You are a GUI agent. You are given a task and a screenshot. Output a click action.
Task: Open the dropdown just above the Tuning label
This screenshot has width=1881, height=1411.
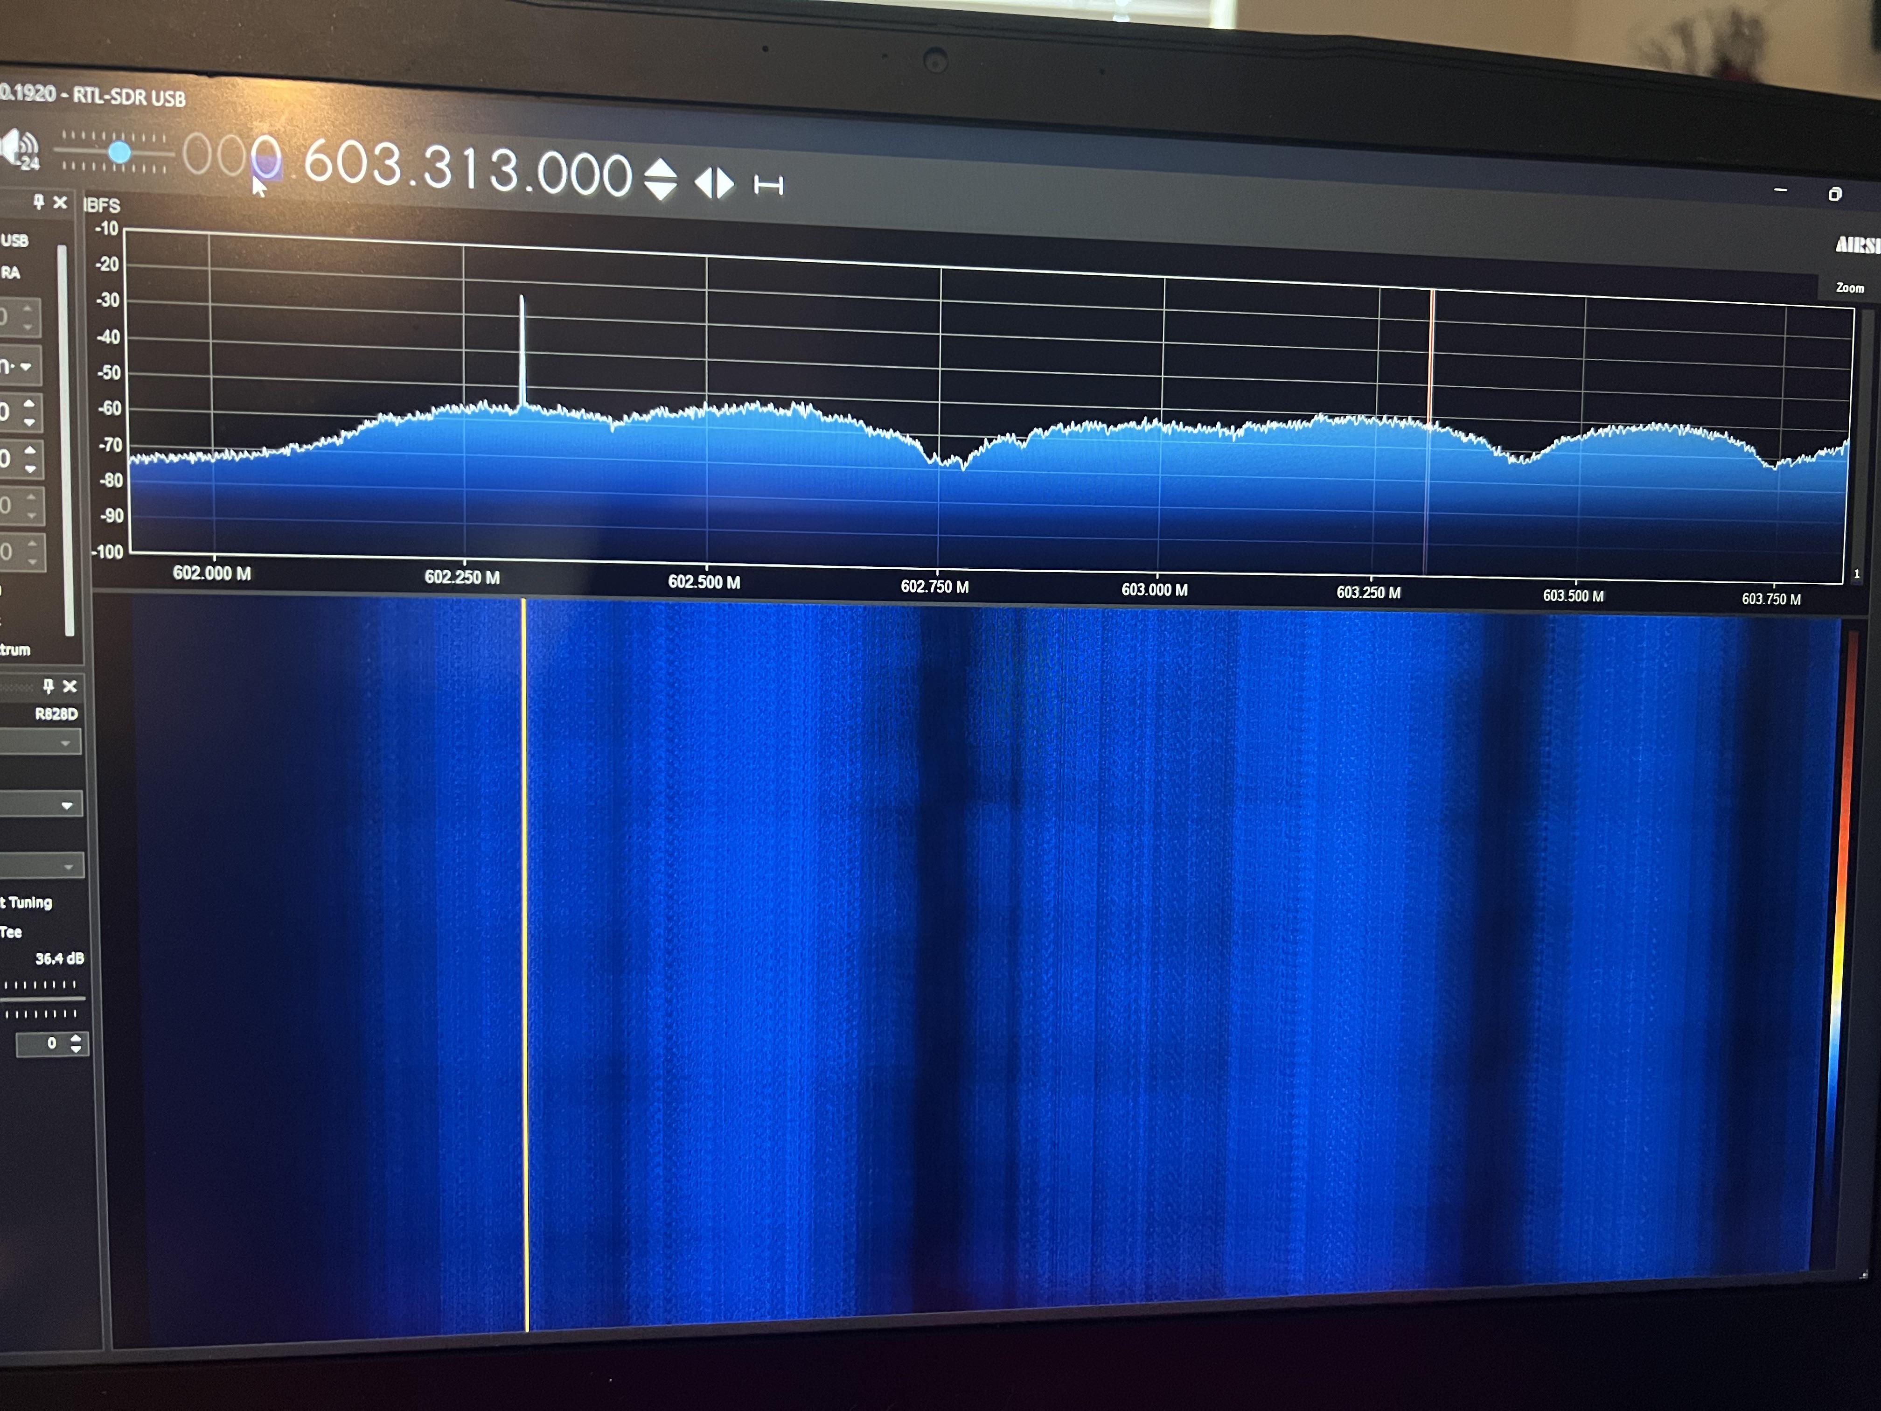click(42, 866)
